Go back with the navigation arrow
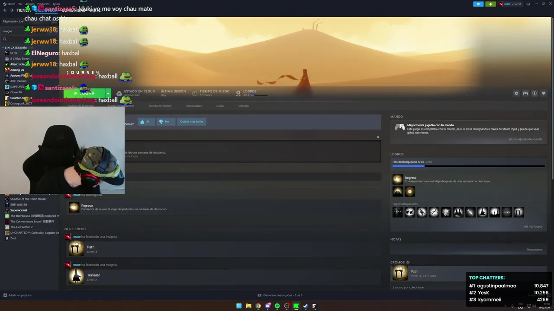Image resolution: width=554 pixels, height=311 pixels. [x=5, y=10]
